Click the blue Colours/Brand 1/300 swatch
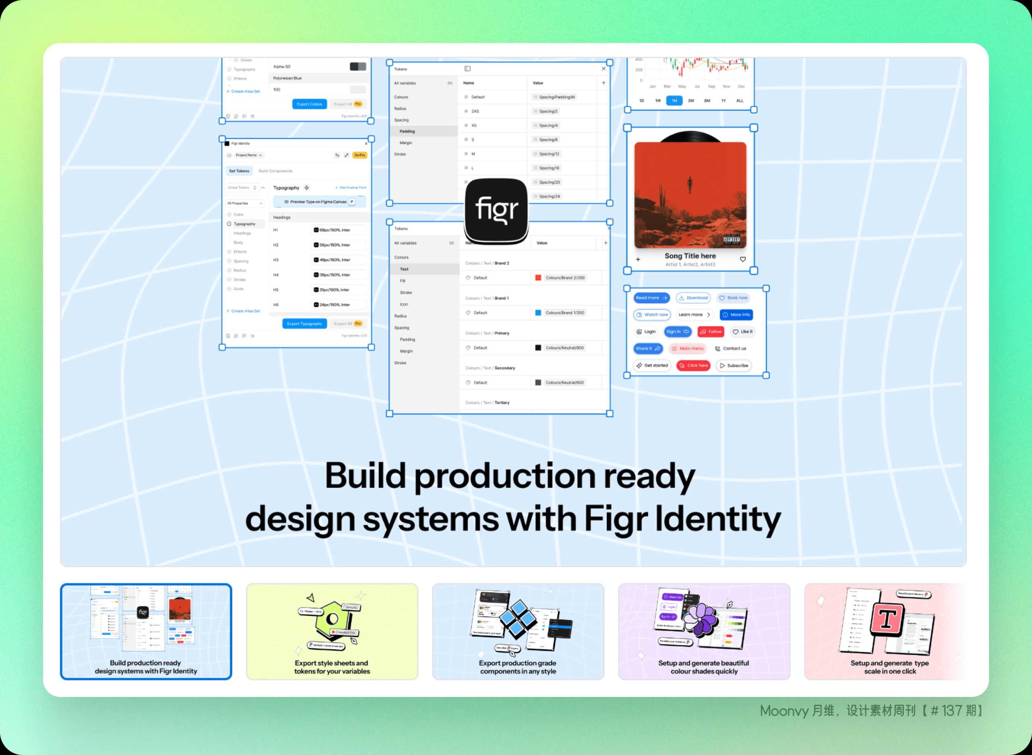Image resolution: width=1032 pixels, height=755 pixels. click(538, 313)
